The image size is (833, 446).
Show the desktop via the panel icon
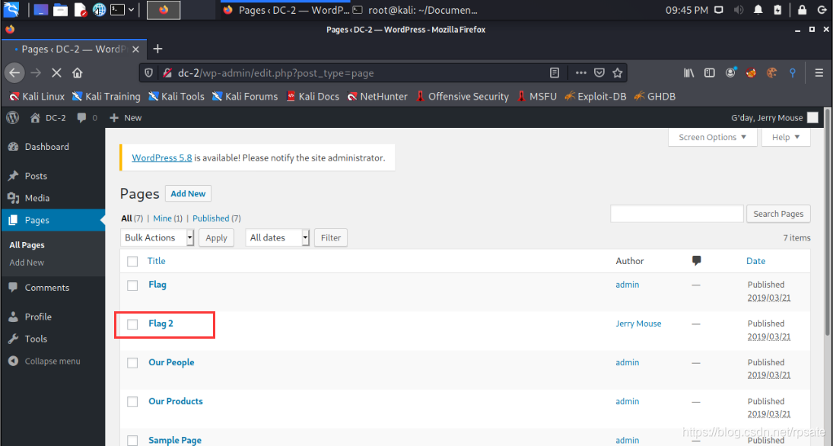click(x=41, y=10)
